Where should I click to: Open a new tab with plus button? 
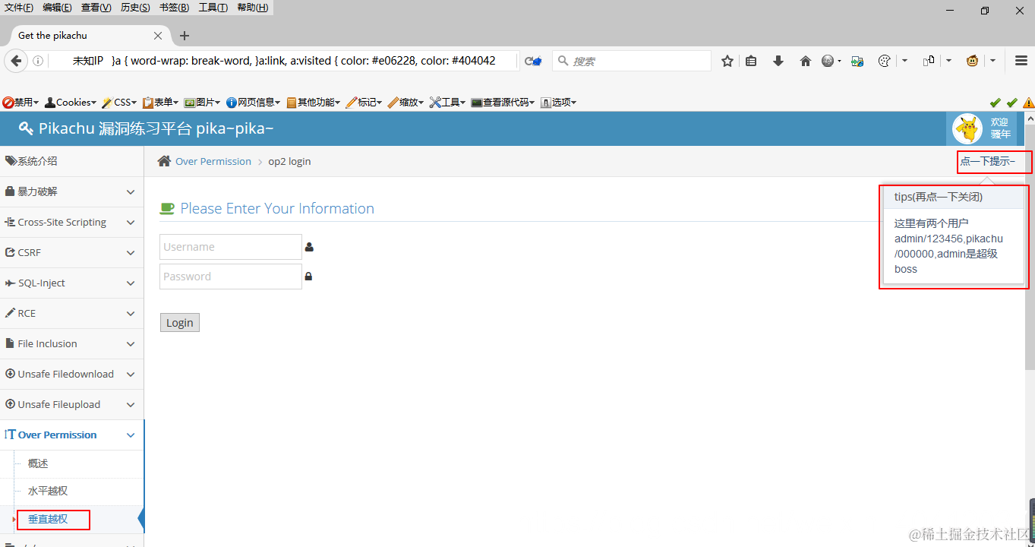(185, 36)
